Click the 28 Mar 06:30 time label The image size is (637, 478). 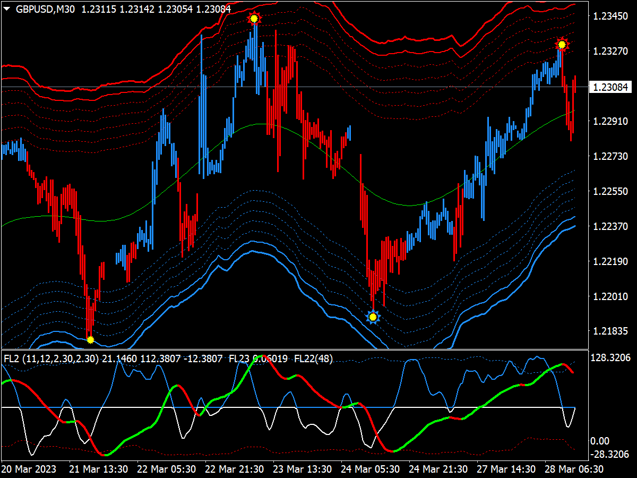tap(573, 470)
